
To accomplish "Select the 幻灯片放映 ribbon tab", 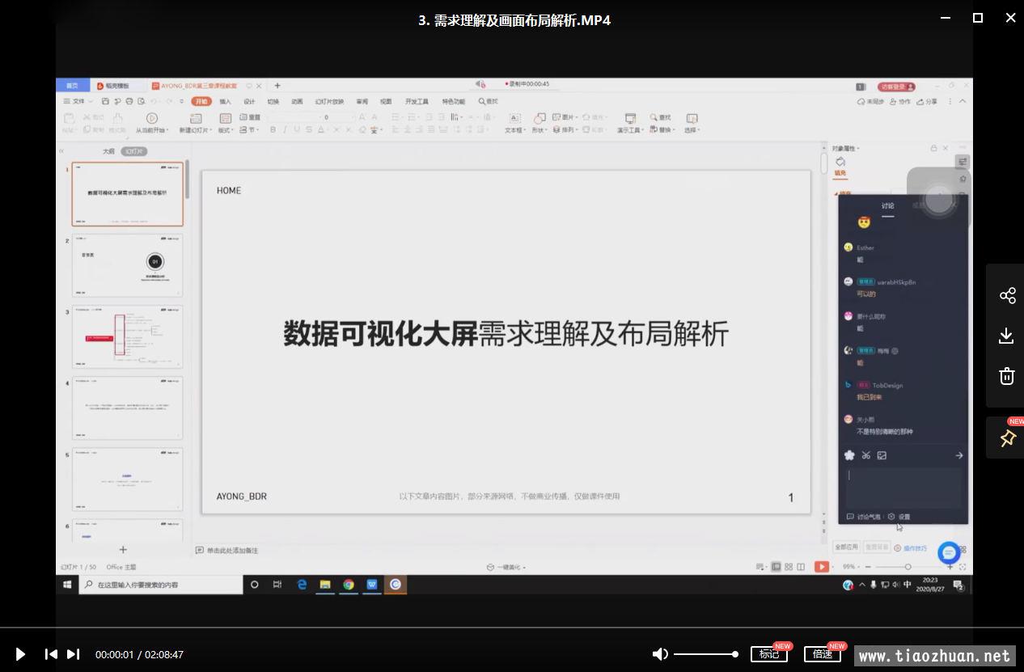I will click(329, 101).
